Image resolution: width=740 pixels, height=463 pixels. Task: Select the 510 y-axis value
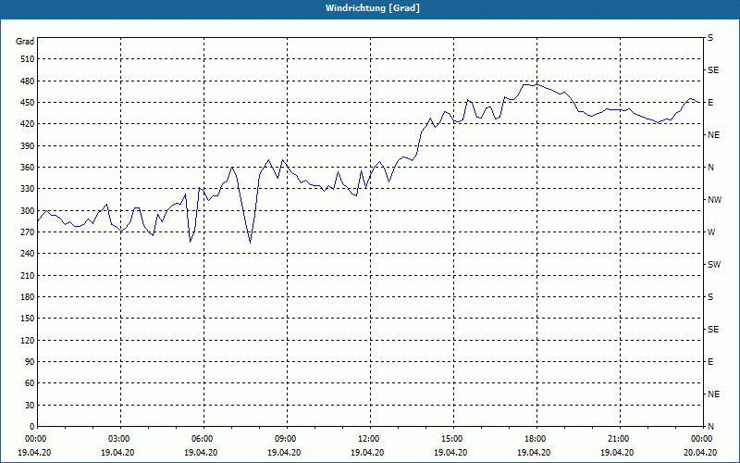28,59
